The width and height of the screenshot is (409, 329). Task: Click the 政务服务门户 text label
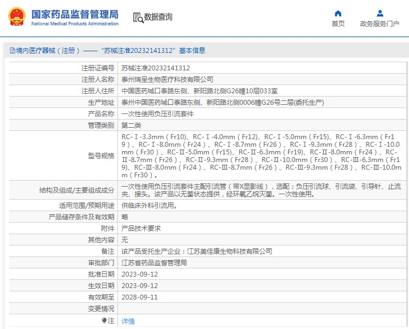tap(380, 23)
